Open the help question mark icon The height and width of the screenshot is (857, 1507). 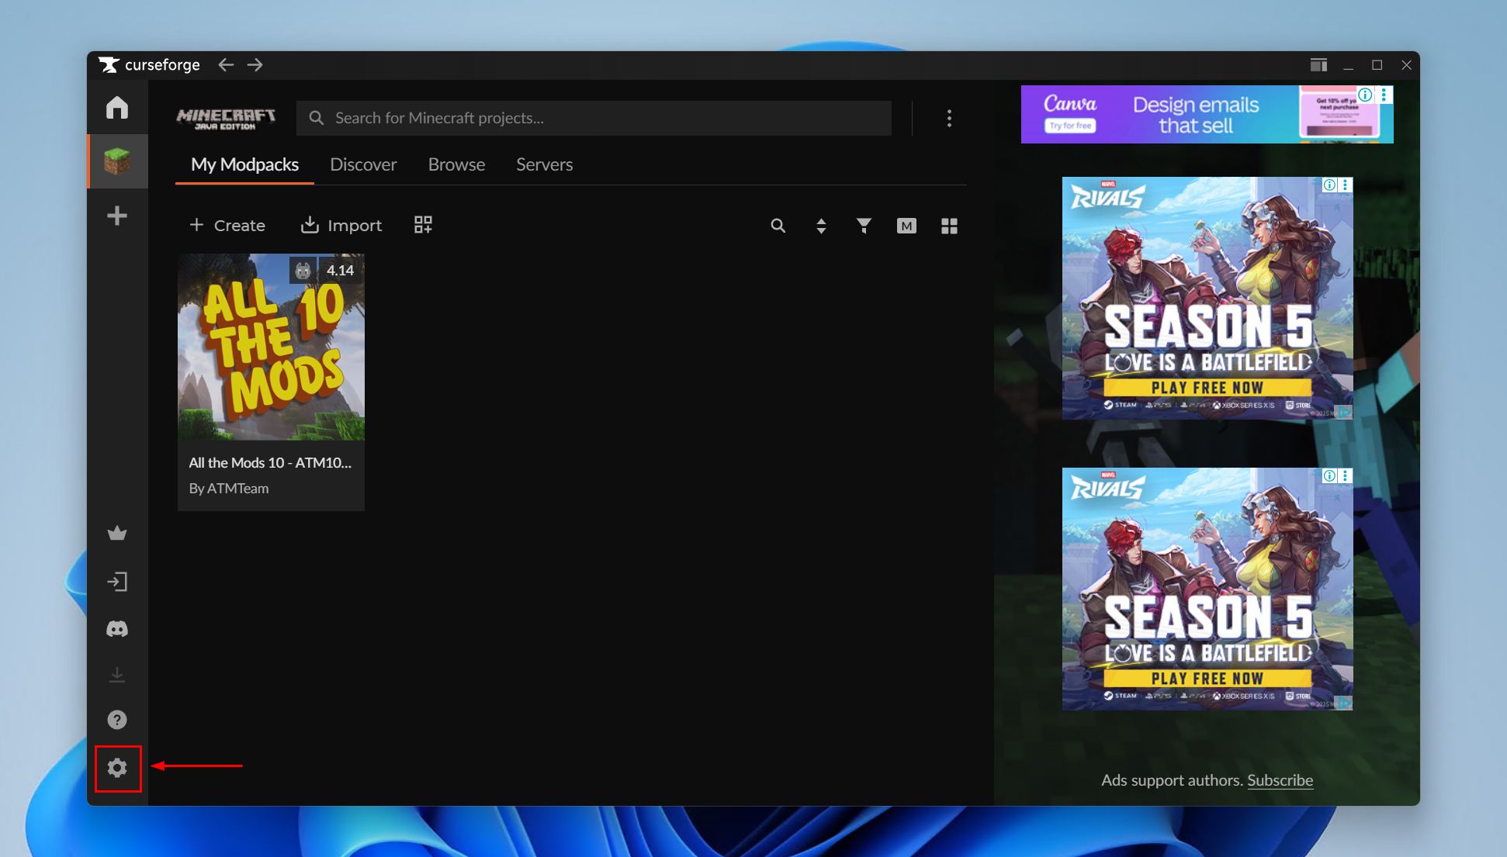pos(117,720)
